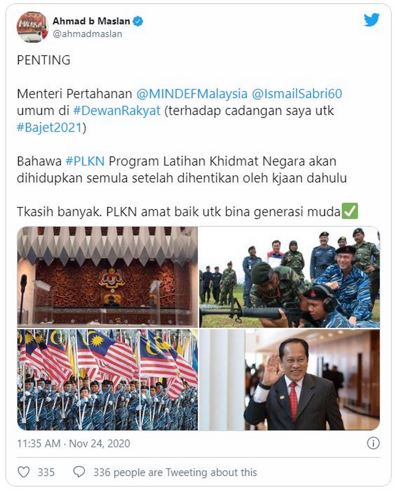Open replies via speech bubble icon
The height and width of the screenshot is (492, 395).
pos(79,472)
